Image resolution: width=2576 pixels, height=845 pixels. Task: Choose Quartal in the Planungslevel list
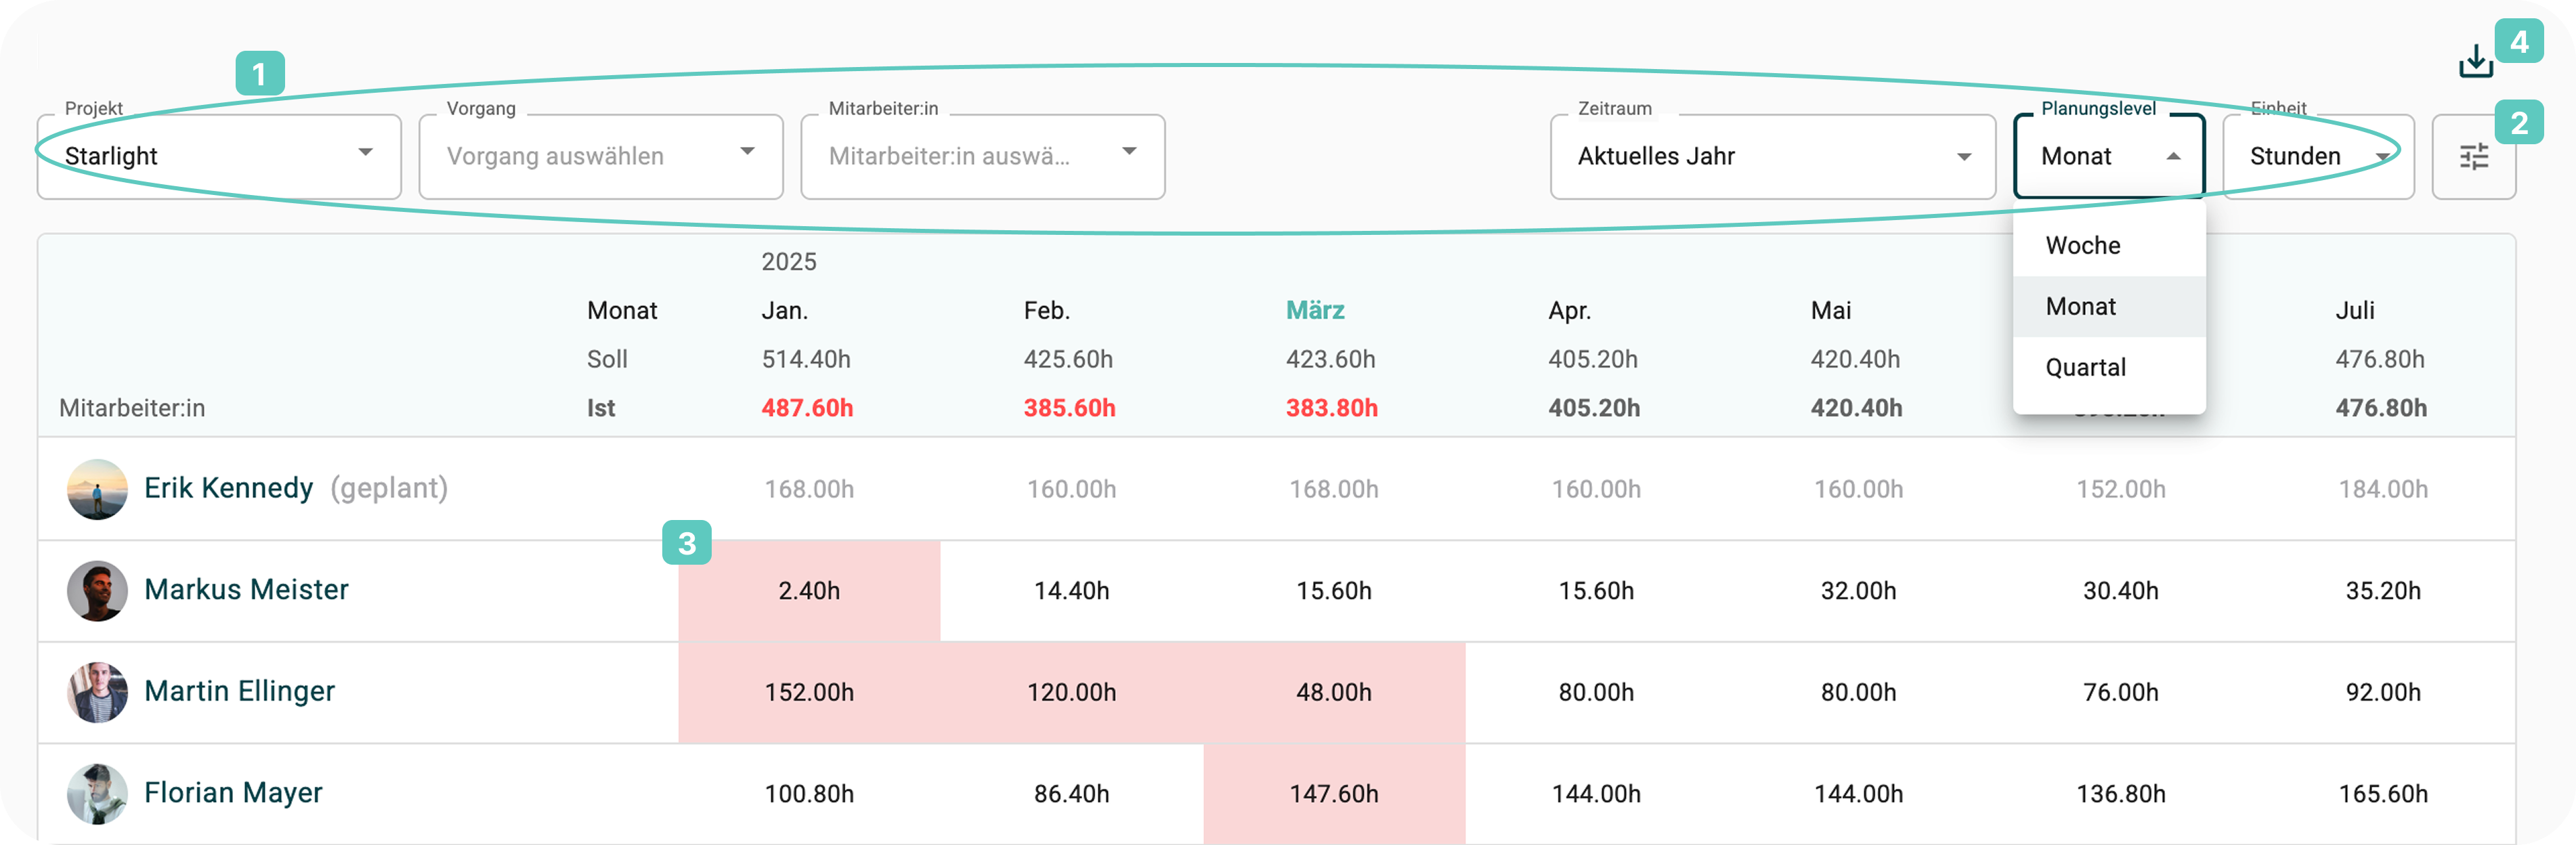point(2085,368)
